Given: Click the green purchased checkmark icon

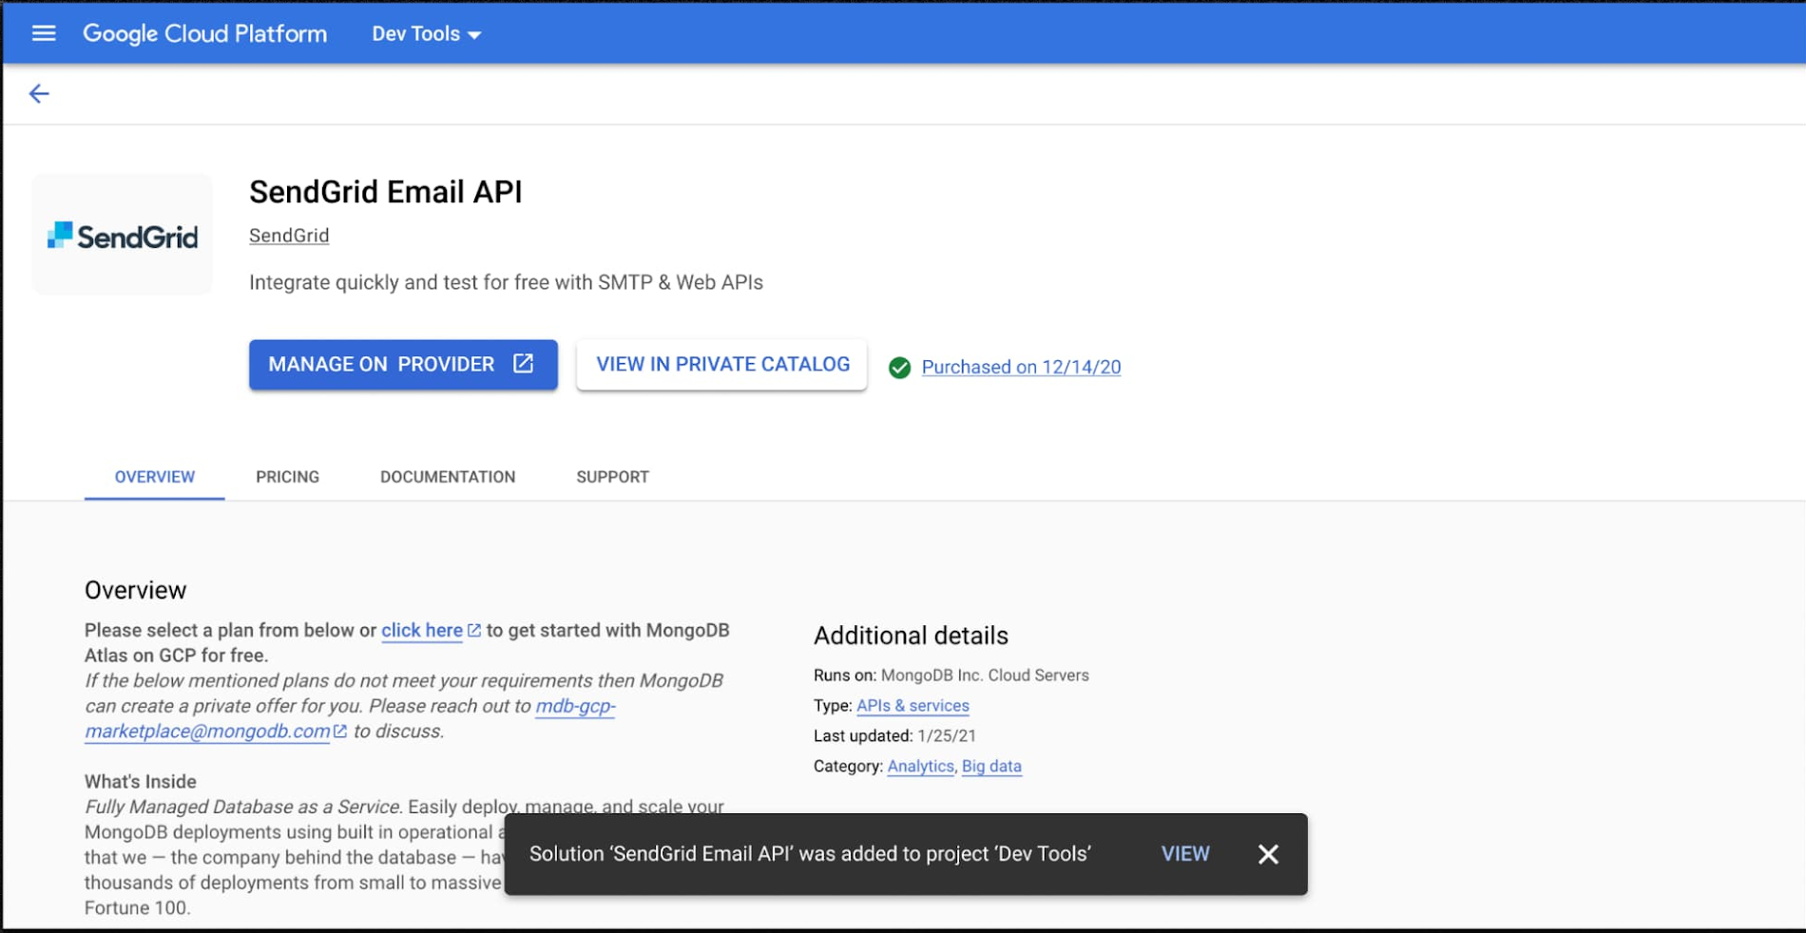Looking at the screenshot, I should click(x=899, y=368).
